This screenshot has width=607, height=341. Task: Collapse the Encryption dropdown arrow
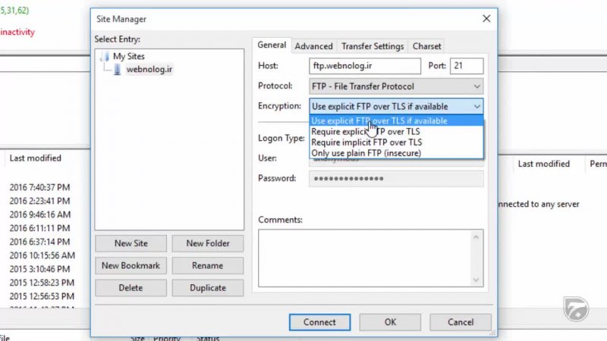tap(476, 107)
